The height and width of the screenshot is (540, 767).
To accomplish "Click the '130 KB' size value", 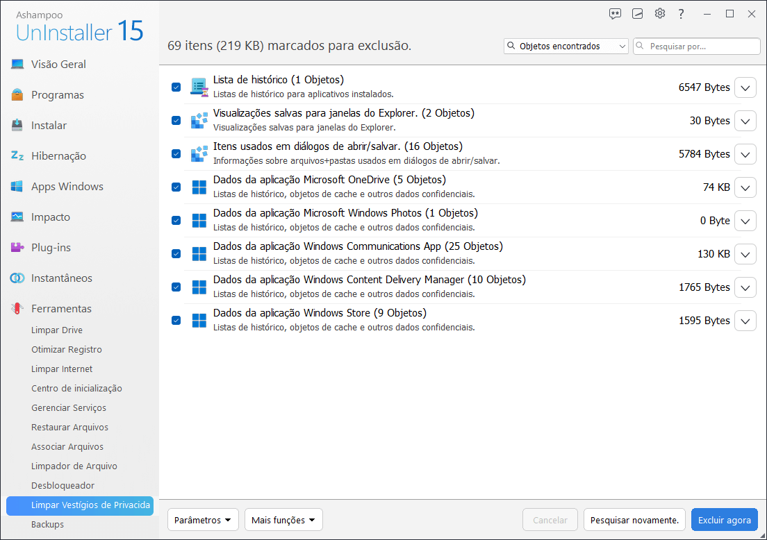I will pyautogui.click(x=714, y=254).
